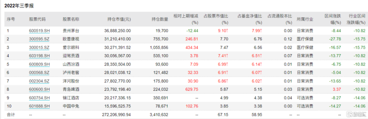The width and height of the screenshot is (368, 119).
Task: Click the 行业区间涨跌幅 column header
Action: click(357, 19)
